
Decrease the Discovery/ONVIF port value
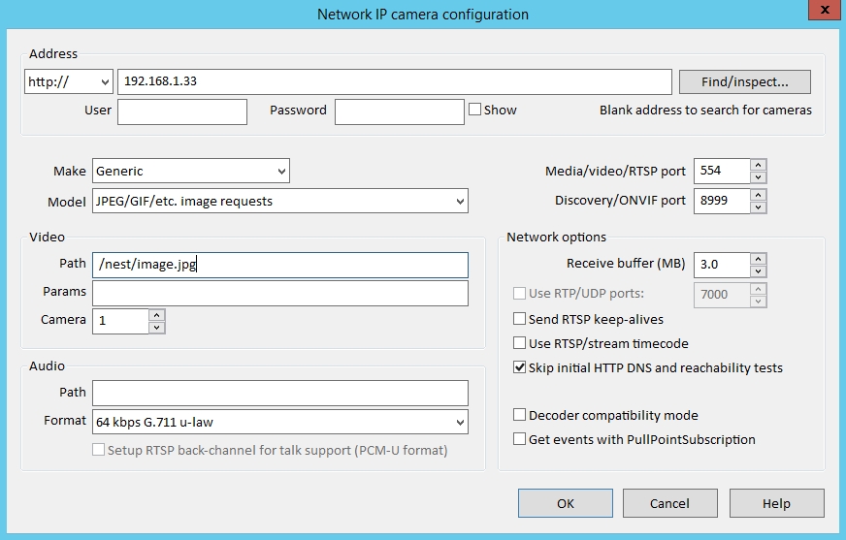(x=759, y=207)
